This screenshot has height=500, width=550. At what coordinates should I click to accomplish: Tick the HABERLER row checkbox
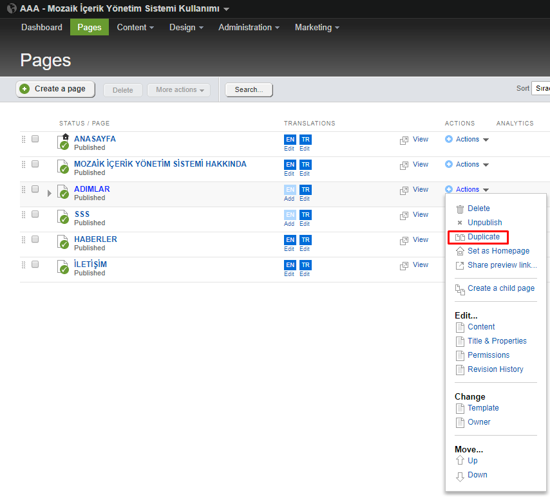coord(35,239)
